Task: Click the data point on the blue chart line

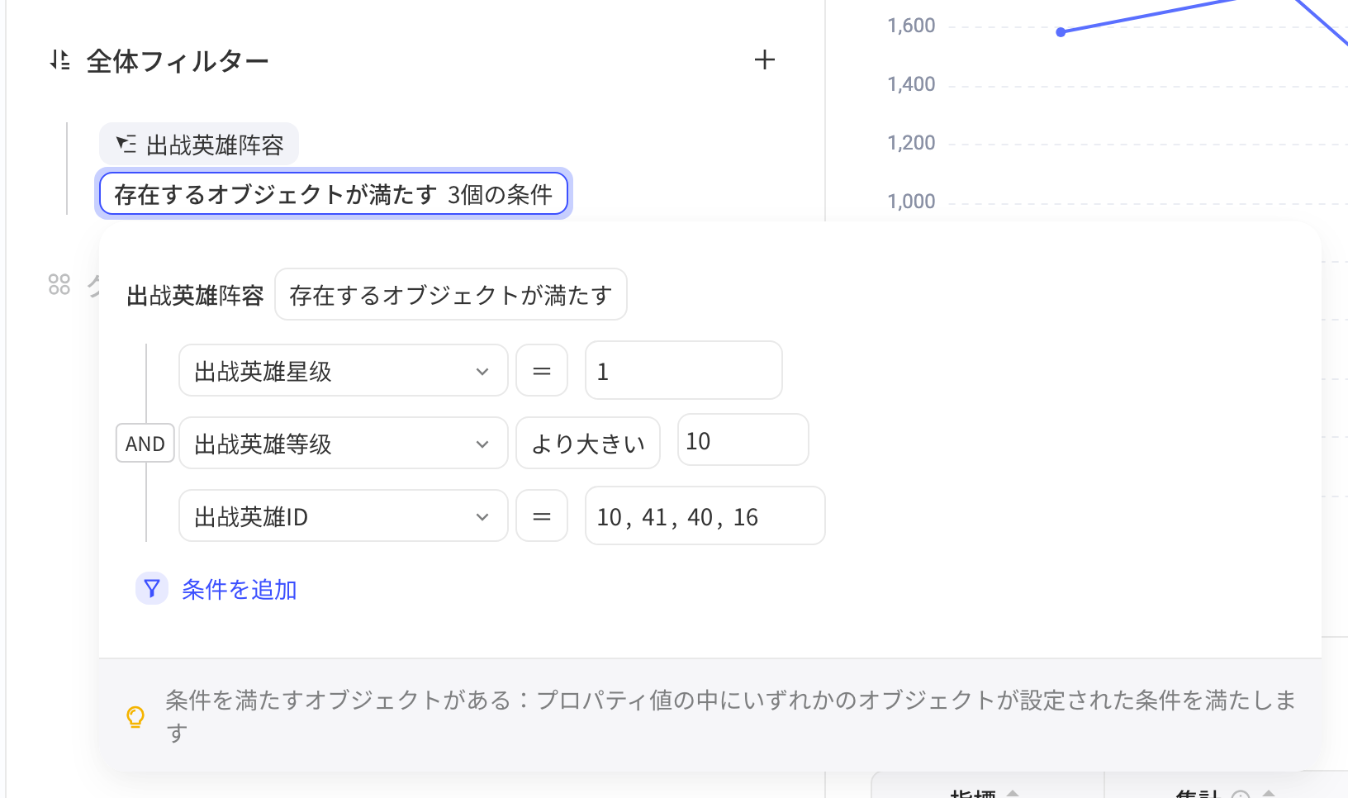Action: pos(1061,32)
